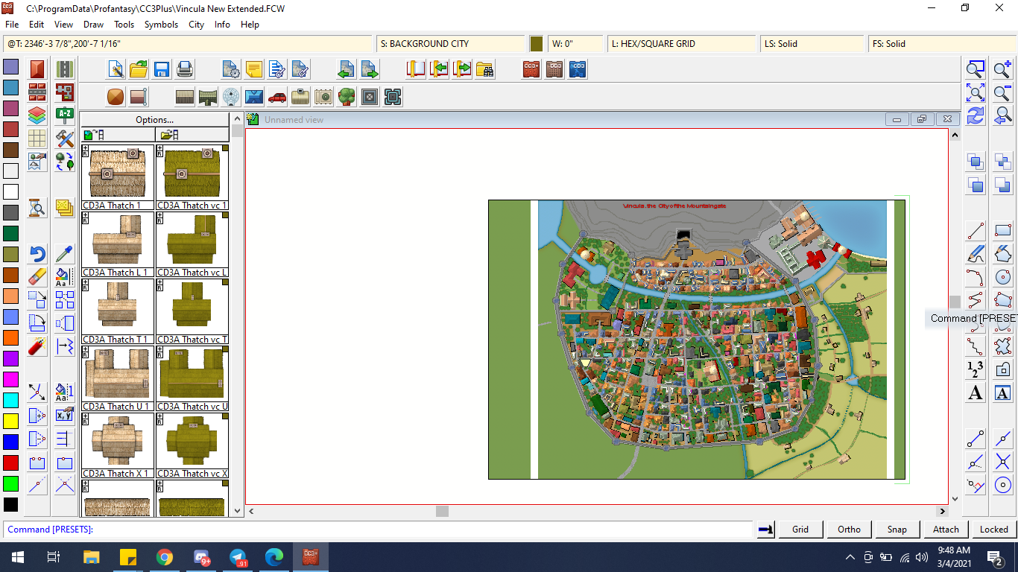Screen dimensions: 1018x572
Task: Click the 123 number label tool
Action: [x=976, y=369]
